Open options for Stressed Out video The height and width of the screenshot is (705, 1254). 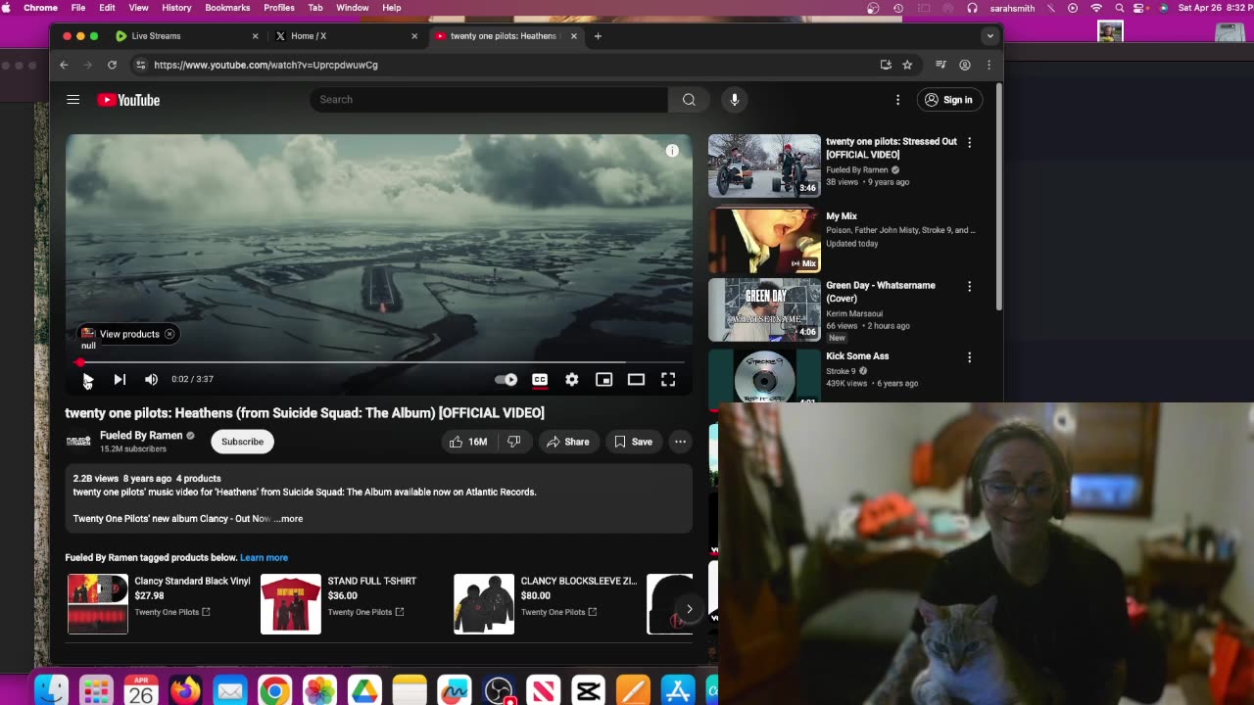969,142
